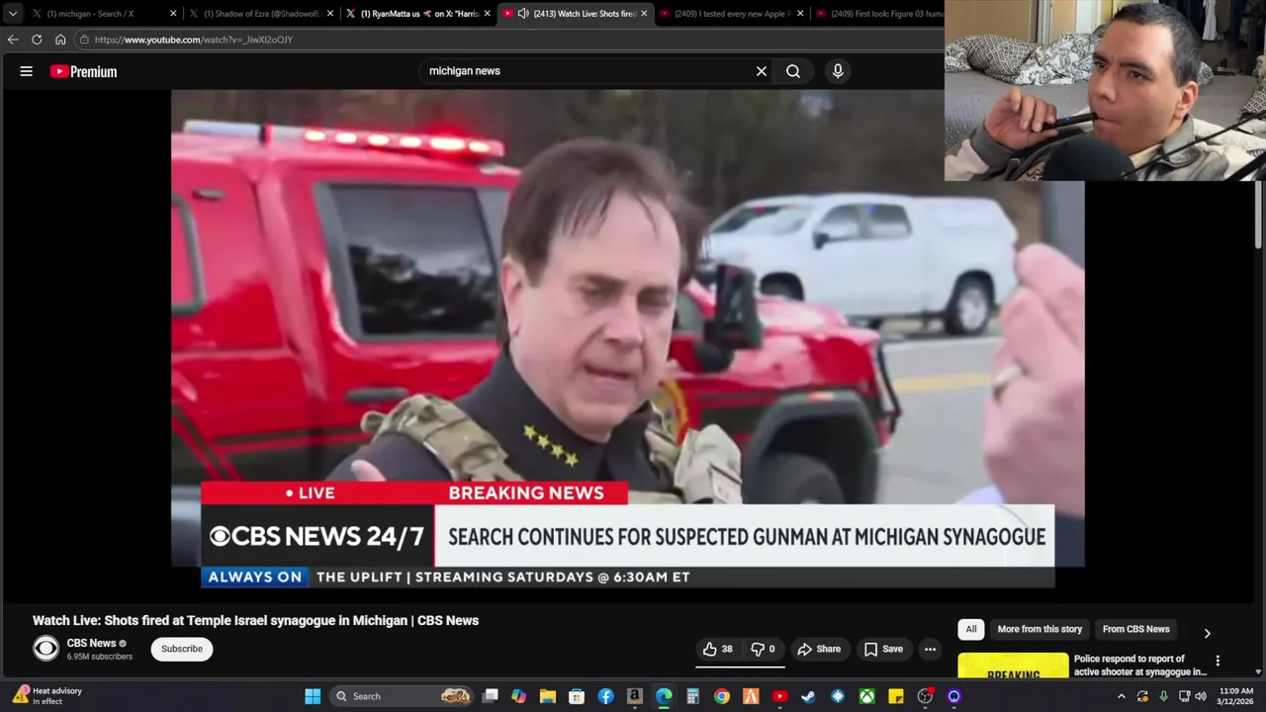This screenshot has height=712, width=1266.
Task: Open Google Chrome from the taskbar
Action: [722, 696]
